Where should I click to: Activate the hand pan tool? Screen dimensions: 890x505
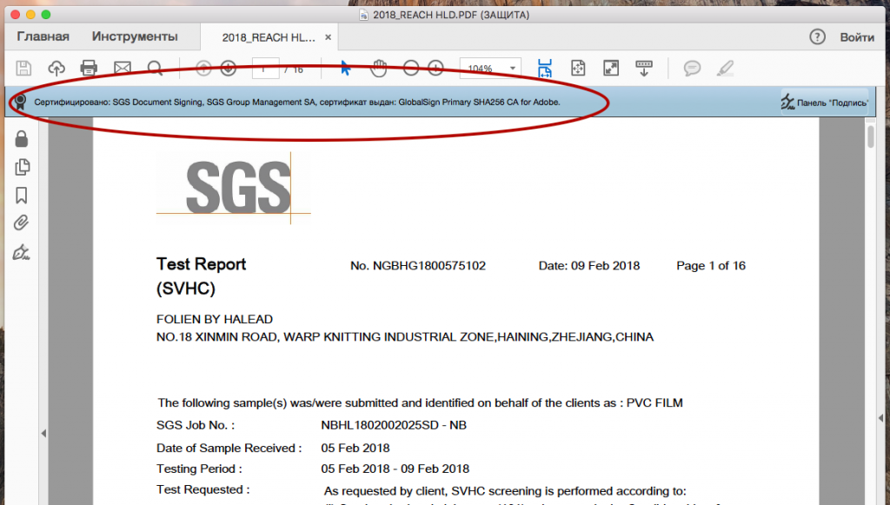[379, 68]
